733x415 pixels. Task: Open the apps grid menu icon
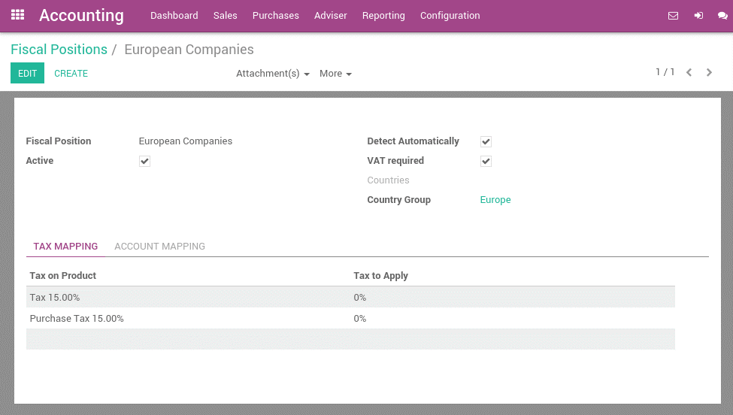pos(17,15)
